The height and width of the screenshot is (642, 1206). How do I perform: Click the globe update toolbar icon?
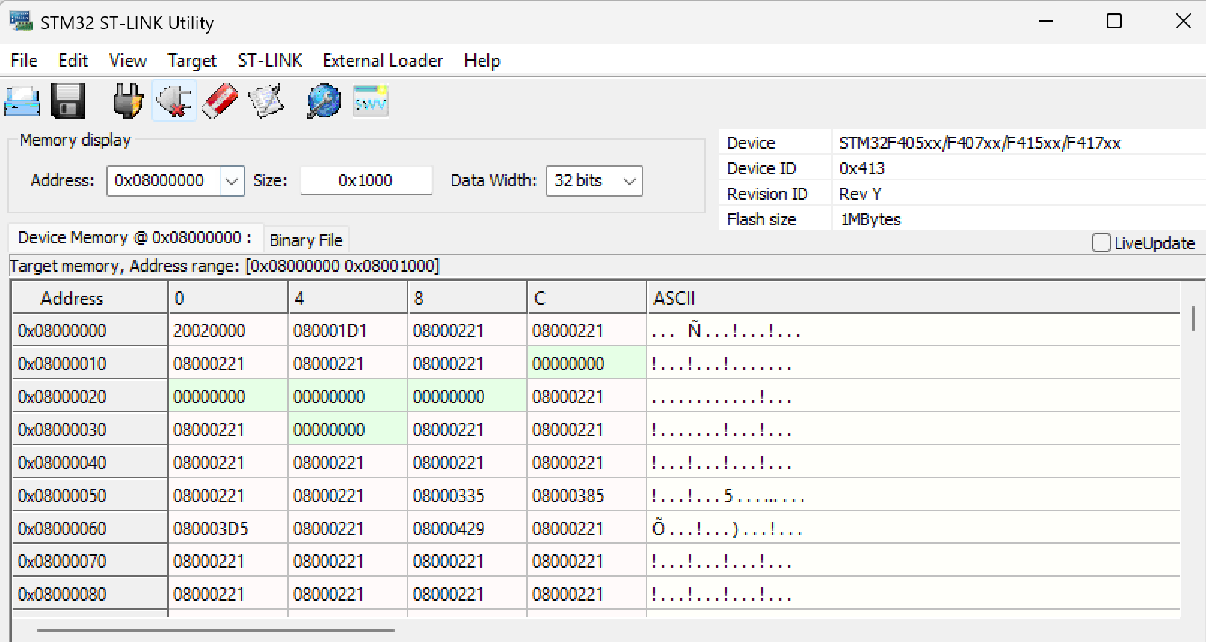coord(324,101)
